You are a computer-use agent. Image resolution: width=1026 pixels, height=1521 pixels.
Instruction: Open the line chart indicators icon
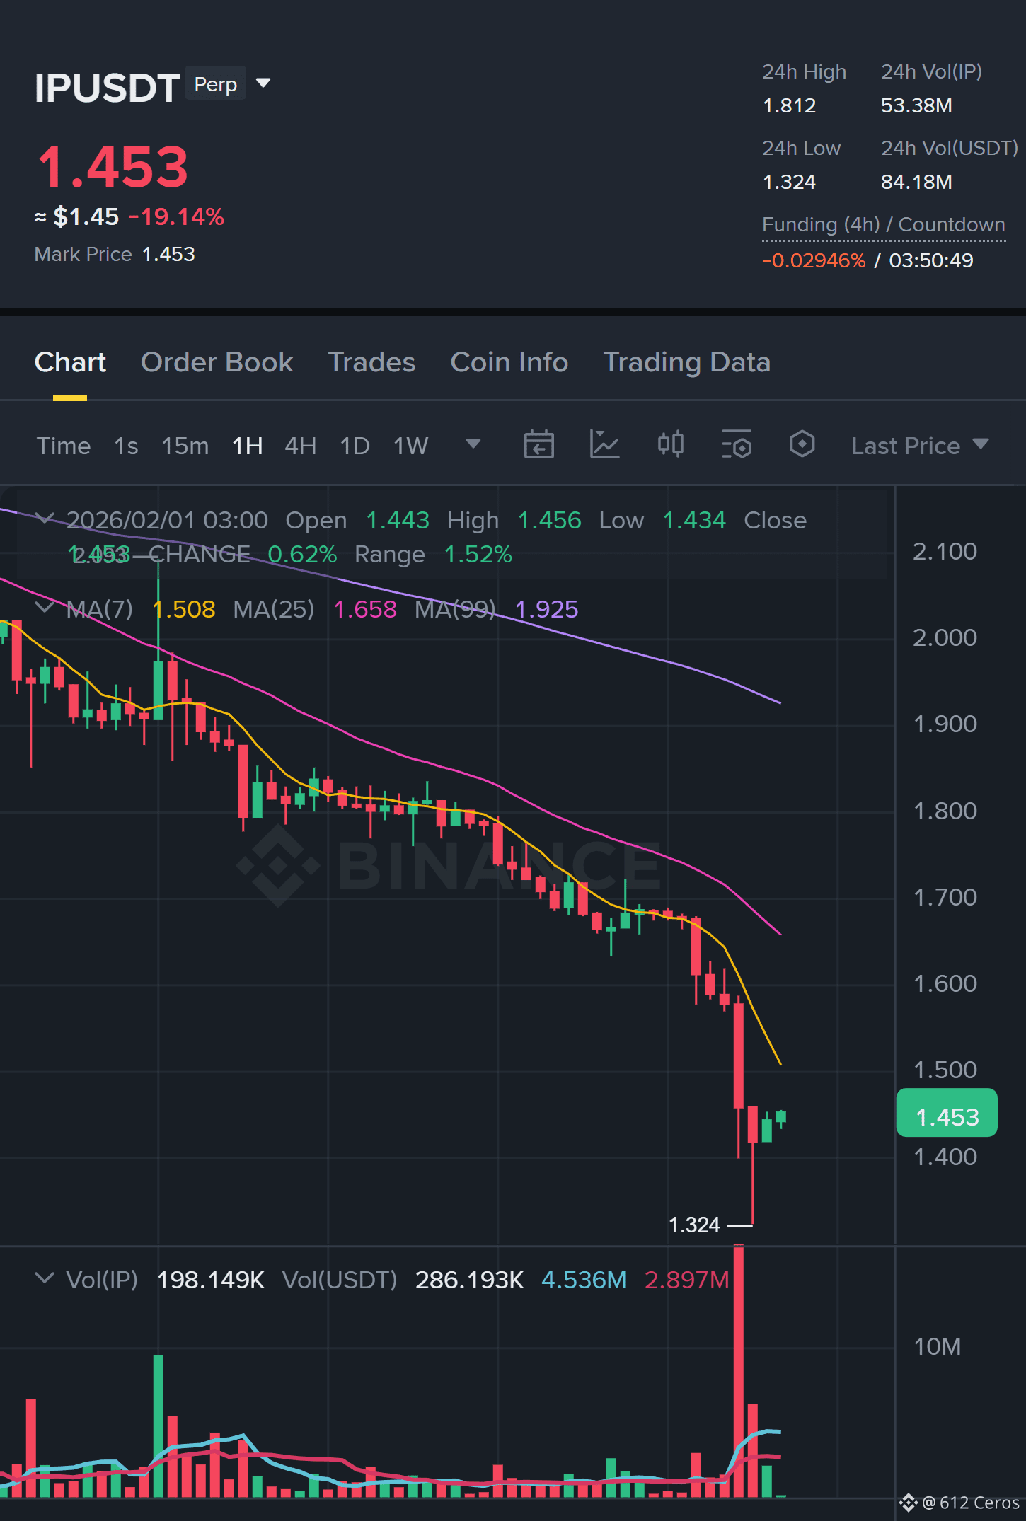[605, 445]
